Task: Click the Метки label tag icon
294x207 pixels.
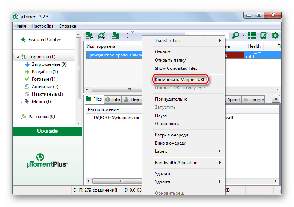Action: click(27, 102)
